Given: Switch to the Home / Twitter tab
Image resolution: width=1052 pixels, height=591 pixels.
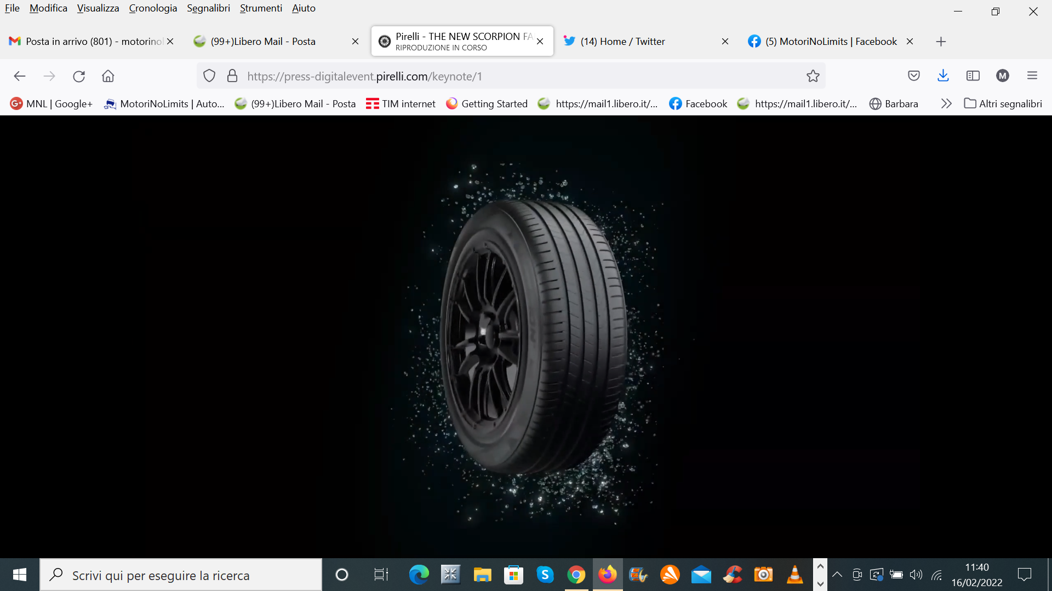Looking at the screenshot, I should (623, 42).
